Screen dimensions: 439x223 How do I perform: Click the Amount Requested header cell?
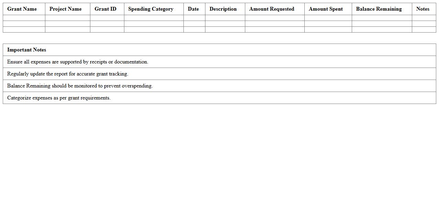point(272,9)
